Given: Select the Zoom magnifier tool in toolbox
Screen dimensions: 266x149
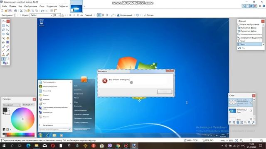Looking at the screenshot, I should pyautogui.click(x=7, y=34).
